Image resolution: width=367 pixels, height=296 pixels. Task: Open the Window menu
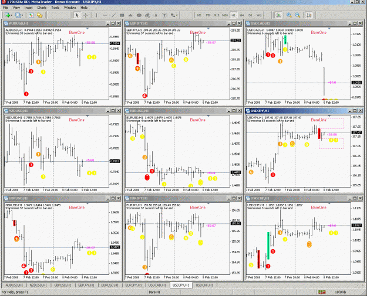pyautogui.click(x=70, y=8)
